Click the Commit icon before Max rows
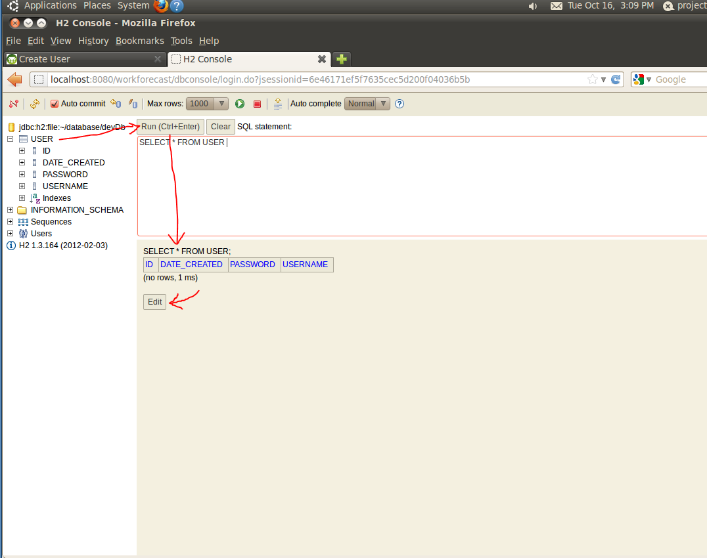 133,104
